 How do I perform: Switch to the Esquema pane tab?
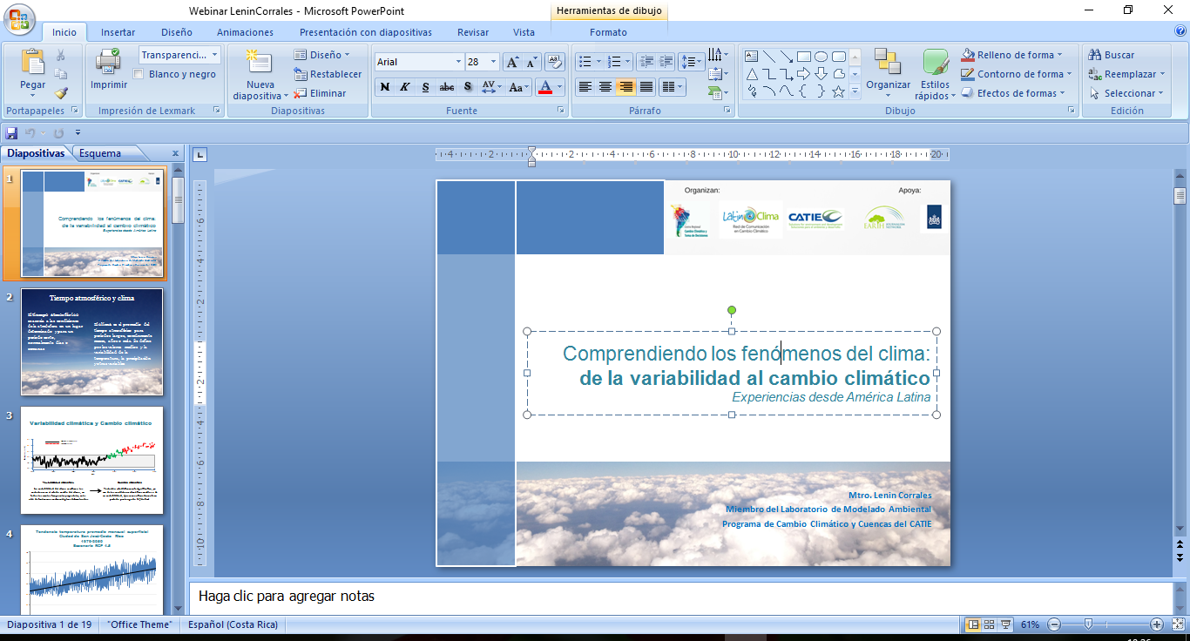pyautogui.click(x=100, y=153)
